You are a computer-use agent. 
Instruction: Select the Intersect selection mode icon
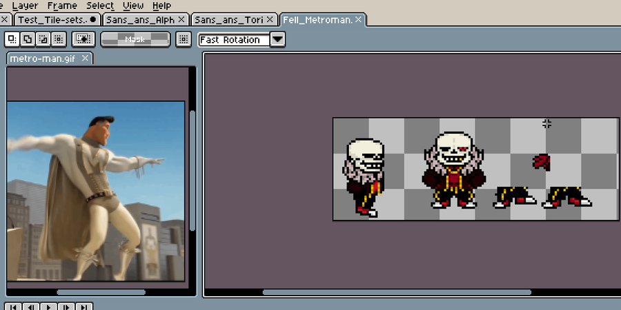[59, 39]
